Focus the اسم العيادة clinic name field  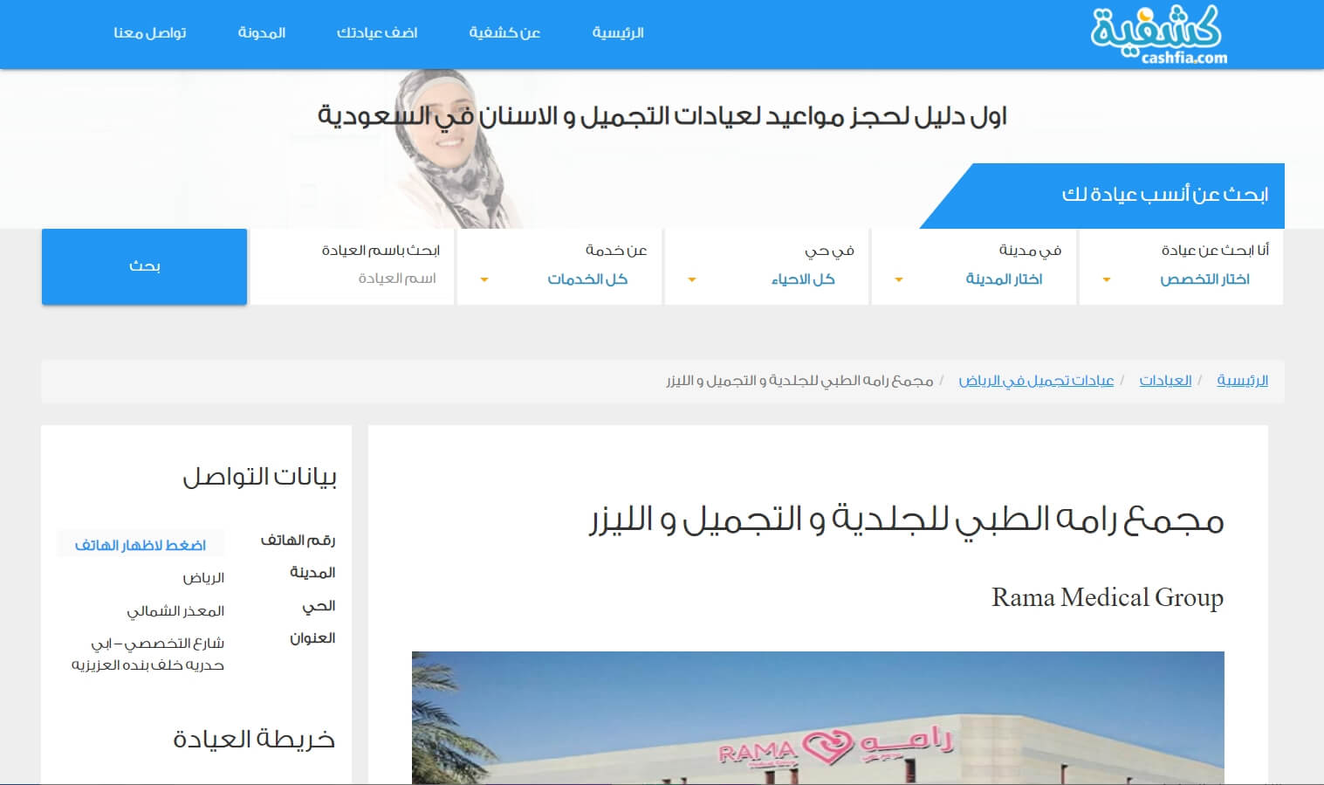pos(353,279)
